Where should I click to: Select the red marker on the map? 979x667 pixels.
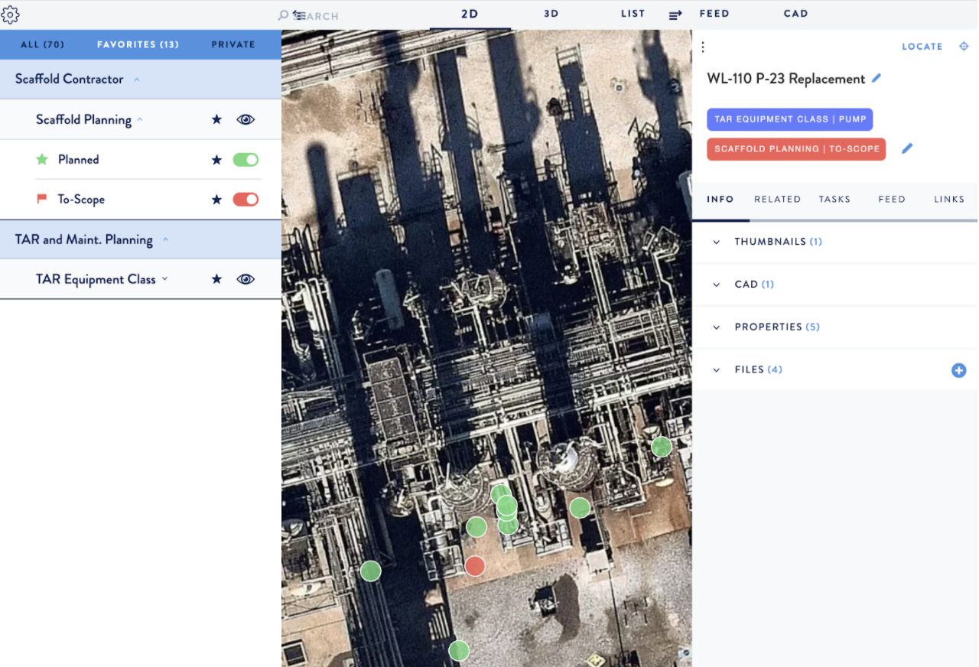(475, 566)
